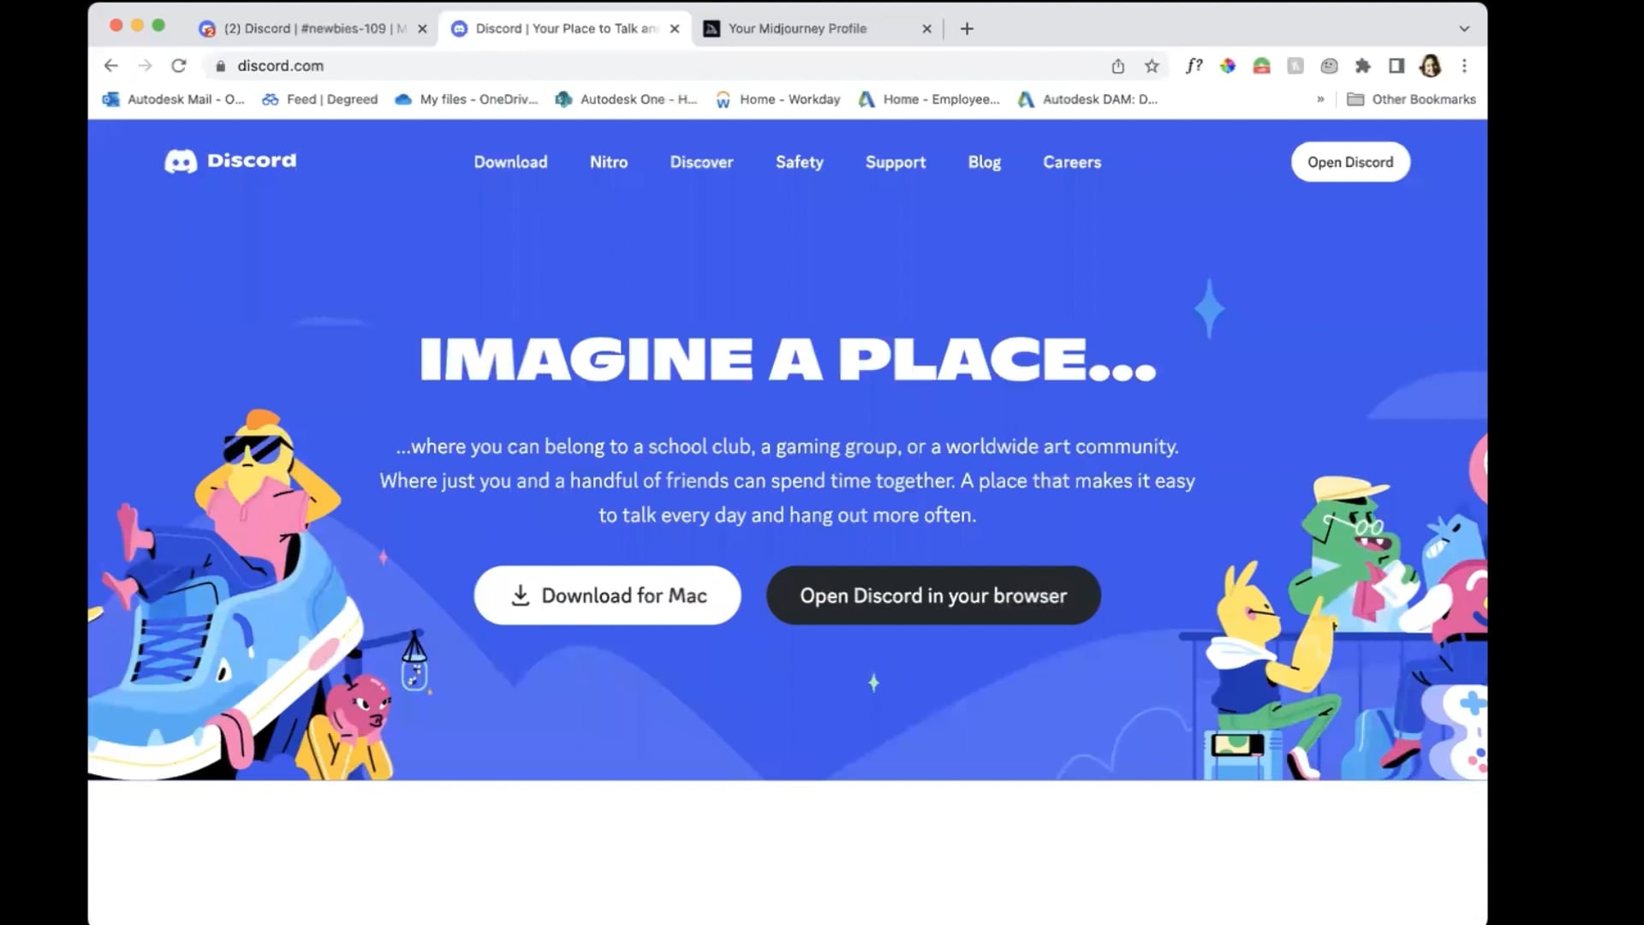Click Download for Mac button
1644x925 pixels.
tap(607, 595)
